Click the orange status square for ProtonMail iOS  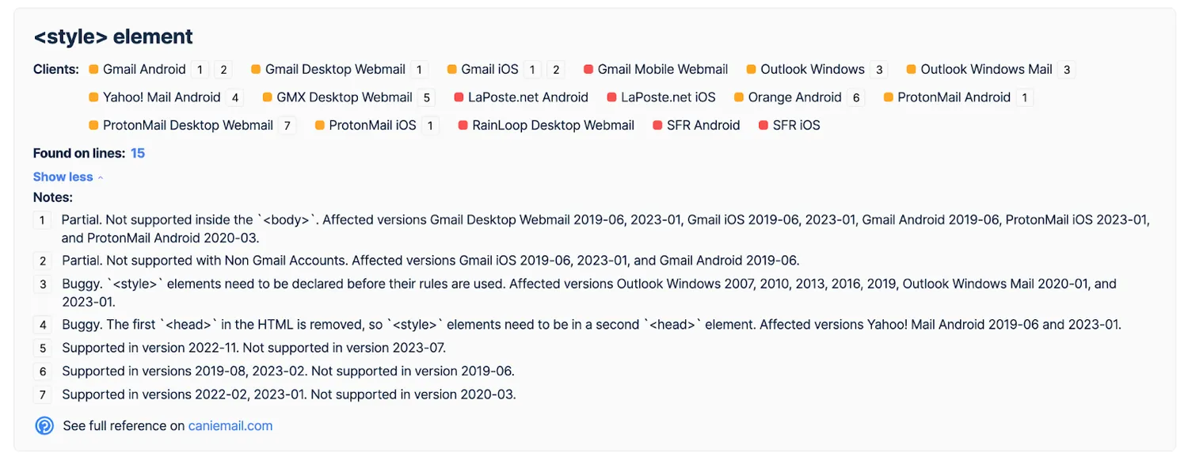click(320, 125)
